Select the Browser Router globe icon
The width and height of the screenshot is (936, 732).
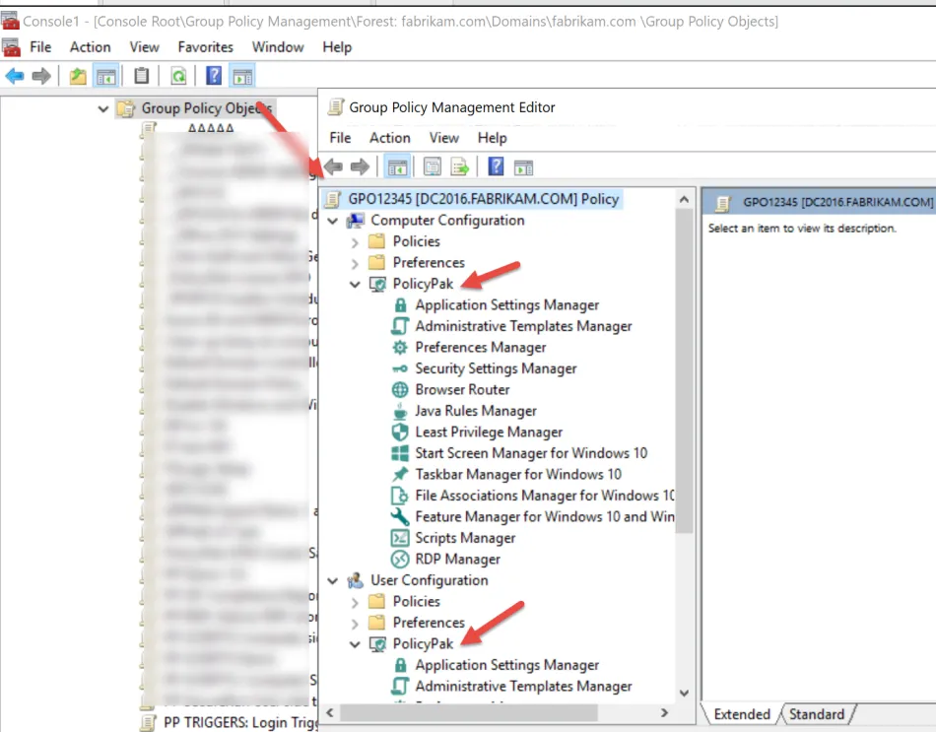pos(400,389)
